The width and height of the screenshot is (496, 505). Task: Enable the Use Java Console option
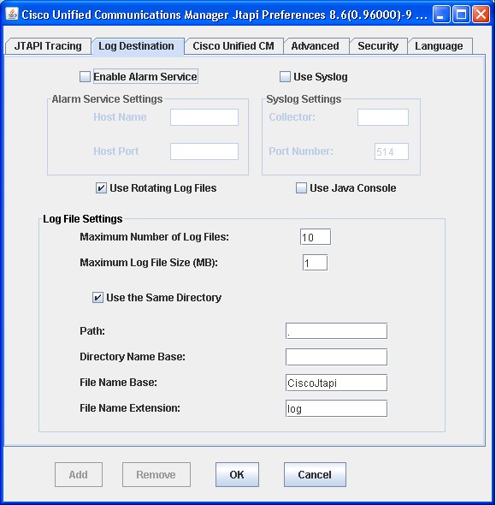[301, 187]
